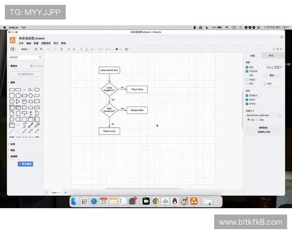Open the view panels toggle dropdown in toolbar
The image size is (292, 234).
[13, 49]
